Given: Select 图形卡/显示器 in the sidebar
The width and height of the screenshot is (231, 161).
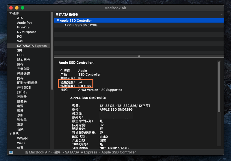Looking at the screenshot, I should point(27,83).
